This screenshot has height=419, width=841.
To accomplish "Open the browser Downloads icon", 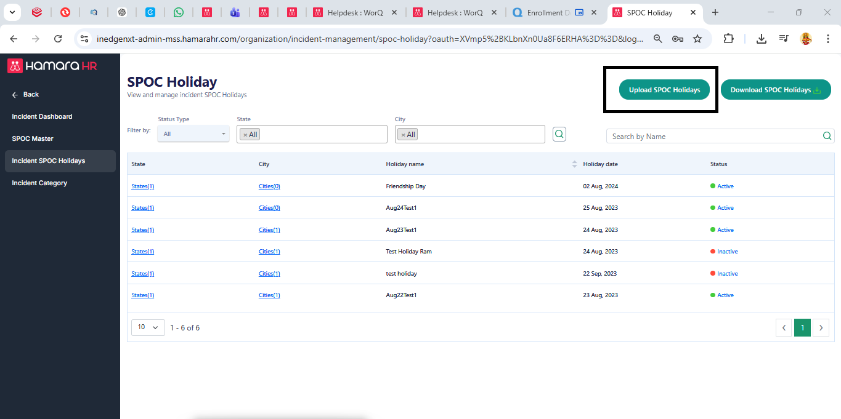I will tap(762, 39).
